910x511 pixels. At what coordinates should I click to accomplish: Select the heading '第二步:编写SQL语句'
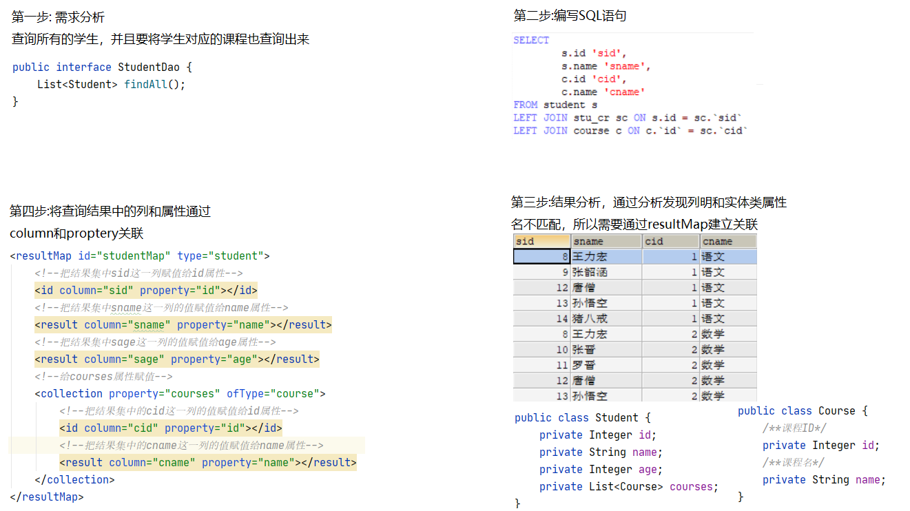coord(570,15)
